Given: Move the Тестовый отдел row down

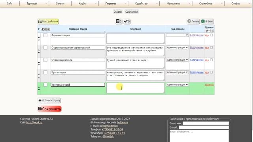Looking at the screenshot, I should tap(39, 90).
